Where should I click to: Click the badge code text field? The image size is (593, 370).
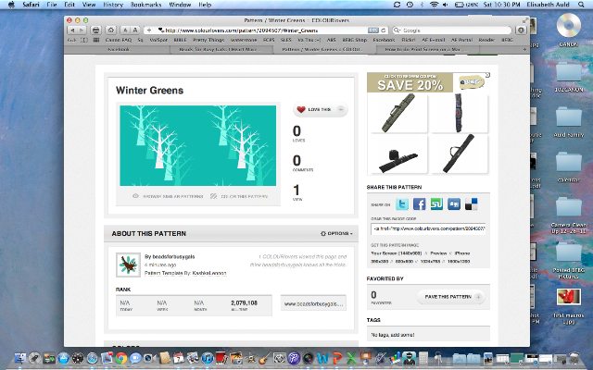[428, 228]
